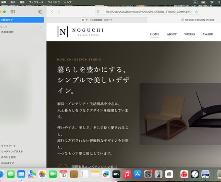Open App Store from the Dock

(x=137, y=174)
